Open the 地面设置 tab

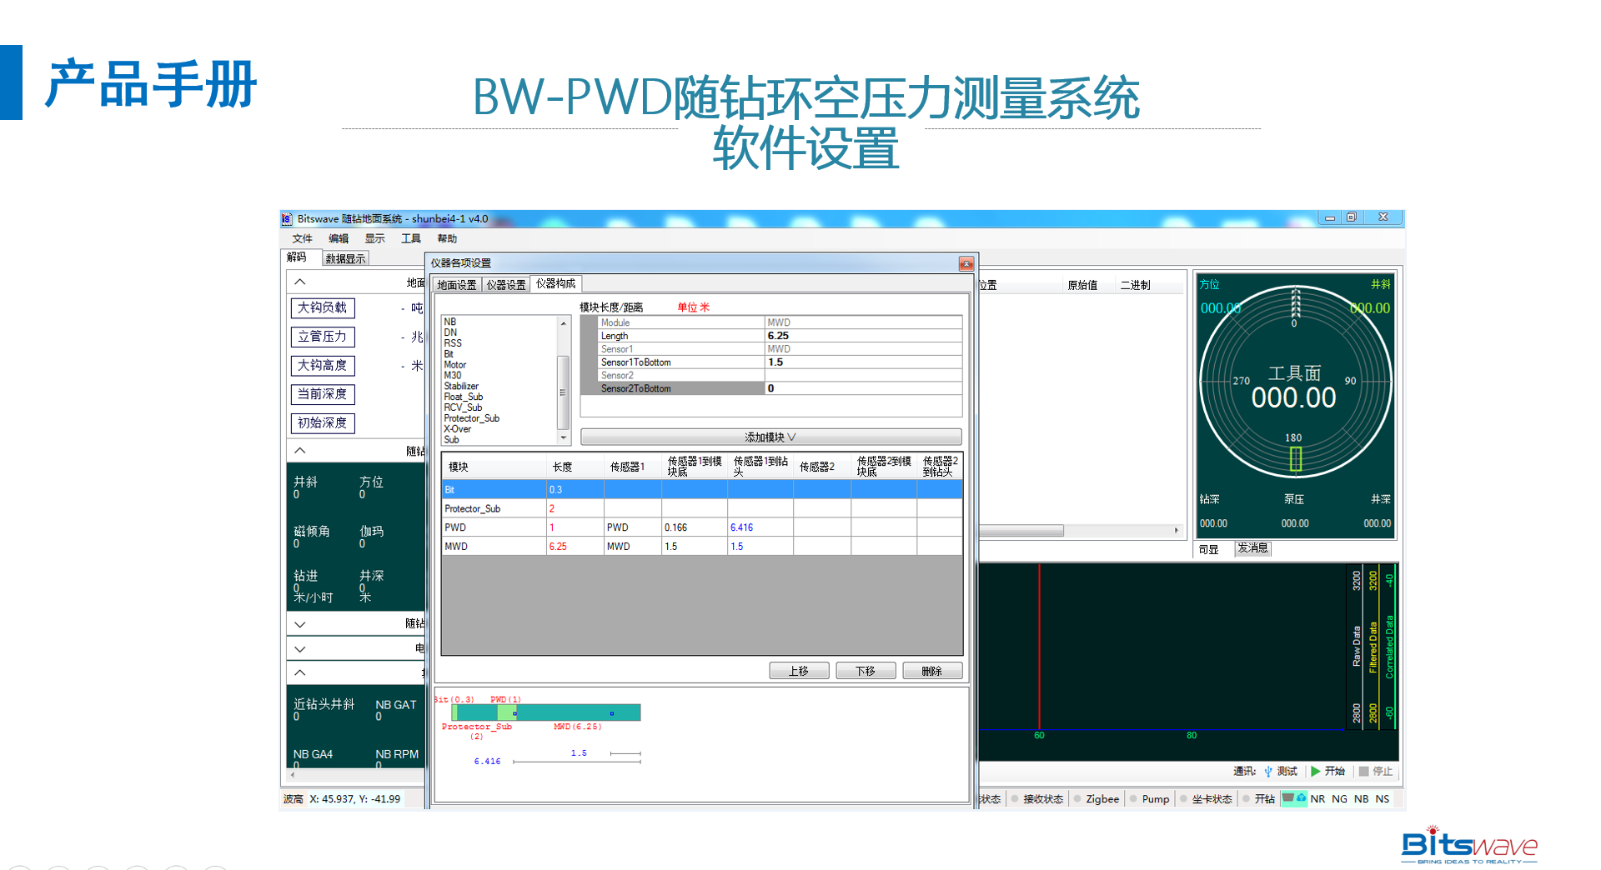(457, 285)
